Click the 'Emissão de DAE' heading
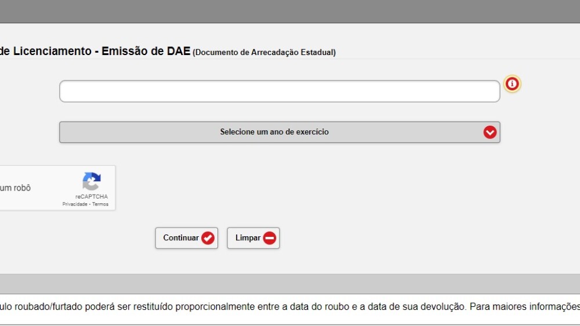This screenshot has height=326, width=580. click(146, 52)
